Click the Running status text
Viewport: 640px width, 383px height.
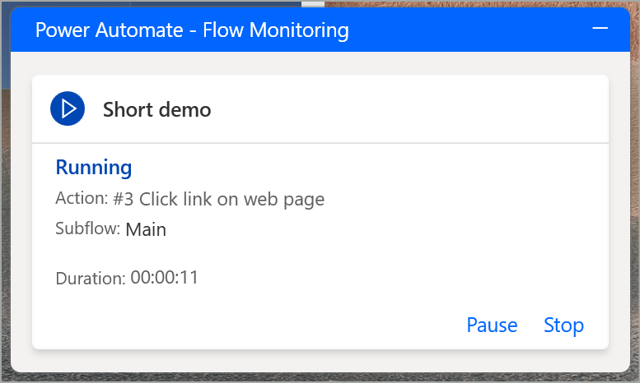tap(93, 168)
